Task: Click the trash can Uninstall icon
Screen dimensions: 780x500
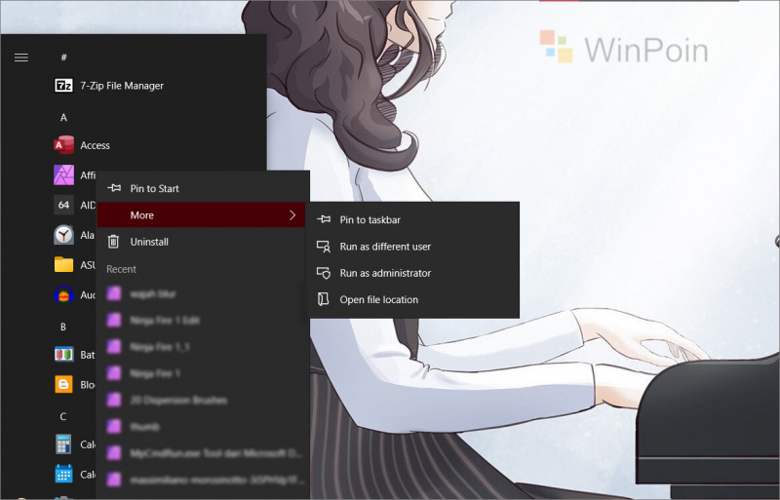Action: (113, 242)
